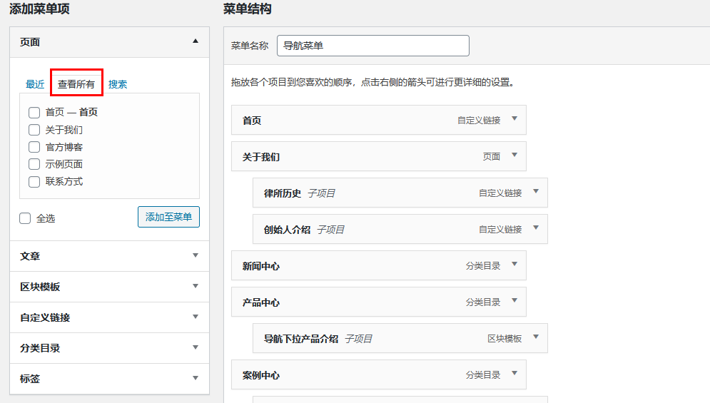Click the 菜单名称 input field
The height and width of the screenshot is (403, 710).
tap(373, 46)
